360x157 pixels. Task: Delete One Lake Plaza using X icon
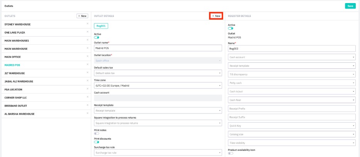click(x=88, y=32)
